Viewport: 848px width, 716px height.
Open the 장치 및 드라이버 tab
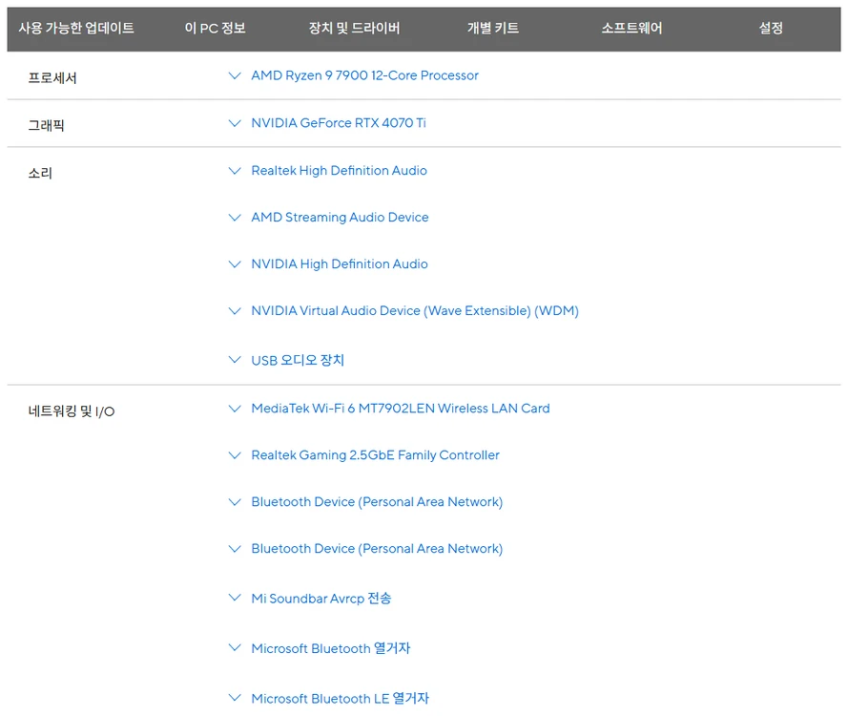[x=354, y=28]
